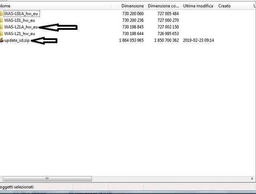Select the WAS-L21A_hw_eu folder icon
Screen dimensions: 256x194
pyautogui.click(x=1, y=27)
